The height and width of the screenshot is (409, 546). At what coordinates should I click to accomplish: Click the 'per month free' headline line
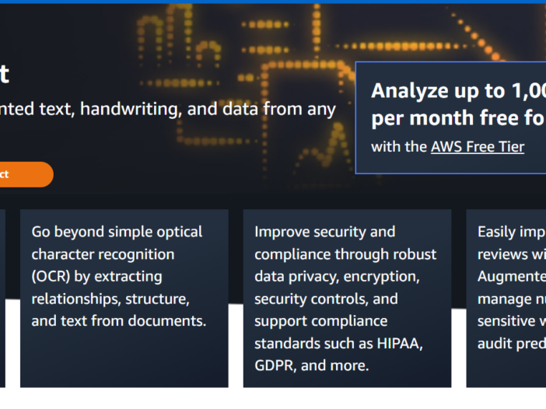click(x=458, y=118)
